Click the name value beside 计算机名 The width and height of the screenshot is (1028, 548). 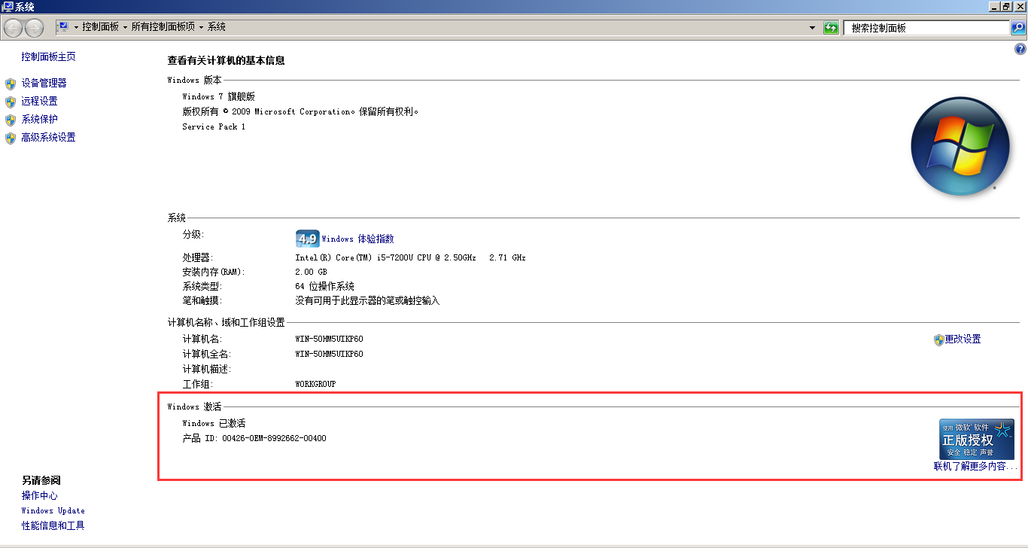(x=329, y=339)
